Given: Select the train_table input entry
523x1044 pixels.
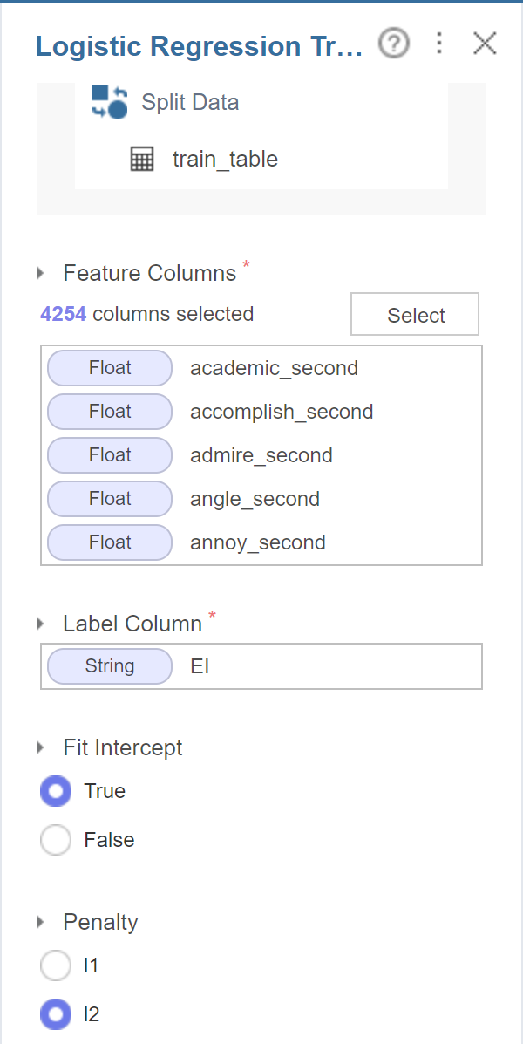Looking at the screenshot, I should pos(225,160).
